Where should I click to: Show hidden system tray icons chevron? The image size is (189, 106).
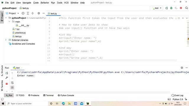[160, 103]
